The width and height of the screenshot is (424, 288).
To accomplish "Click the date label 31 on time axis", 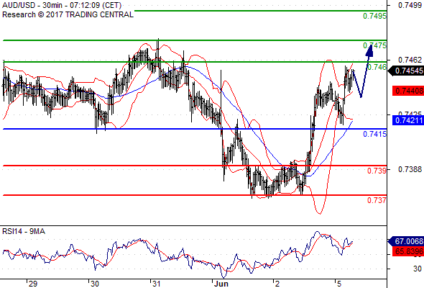I will click(x=156, y=284).
